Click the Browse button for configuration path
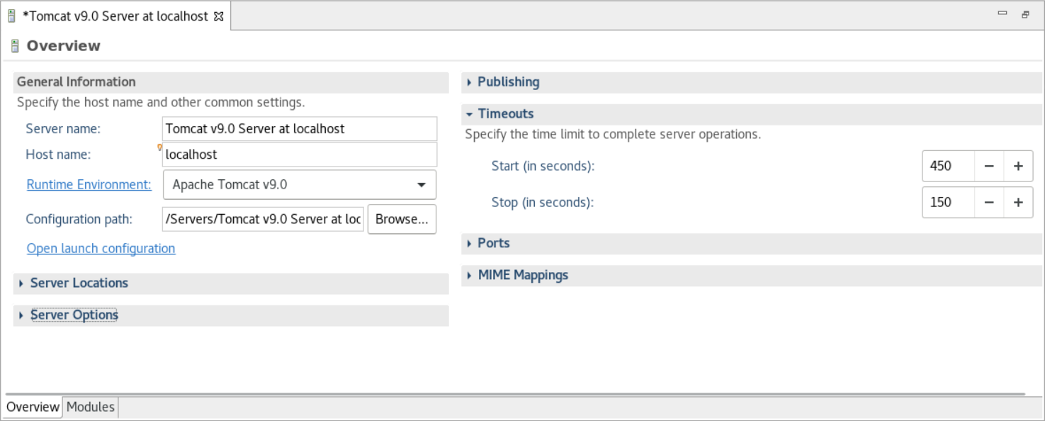The width and height of the screenshot is (1045, 421). tap(402, 219)
